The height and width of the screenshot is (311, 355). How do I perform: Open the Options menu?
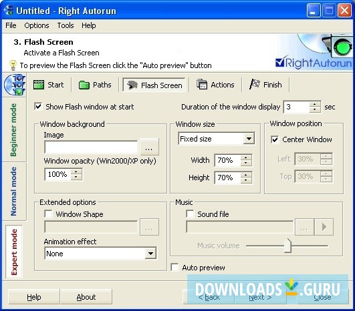click(37, 25)
